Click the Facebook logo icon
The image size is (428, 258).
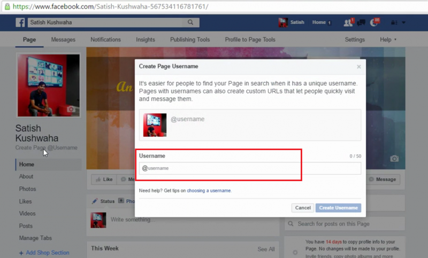pyautogui.click(x=20, y=22)
